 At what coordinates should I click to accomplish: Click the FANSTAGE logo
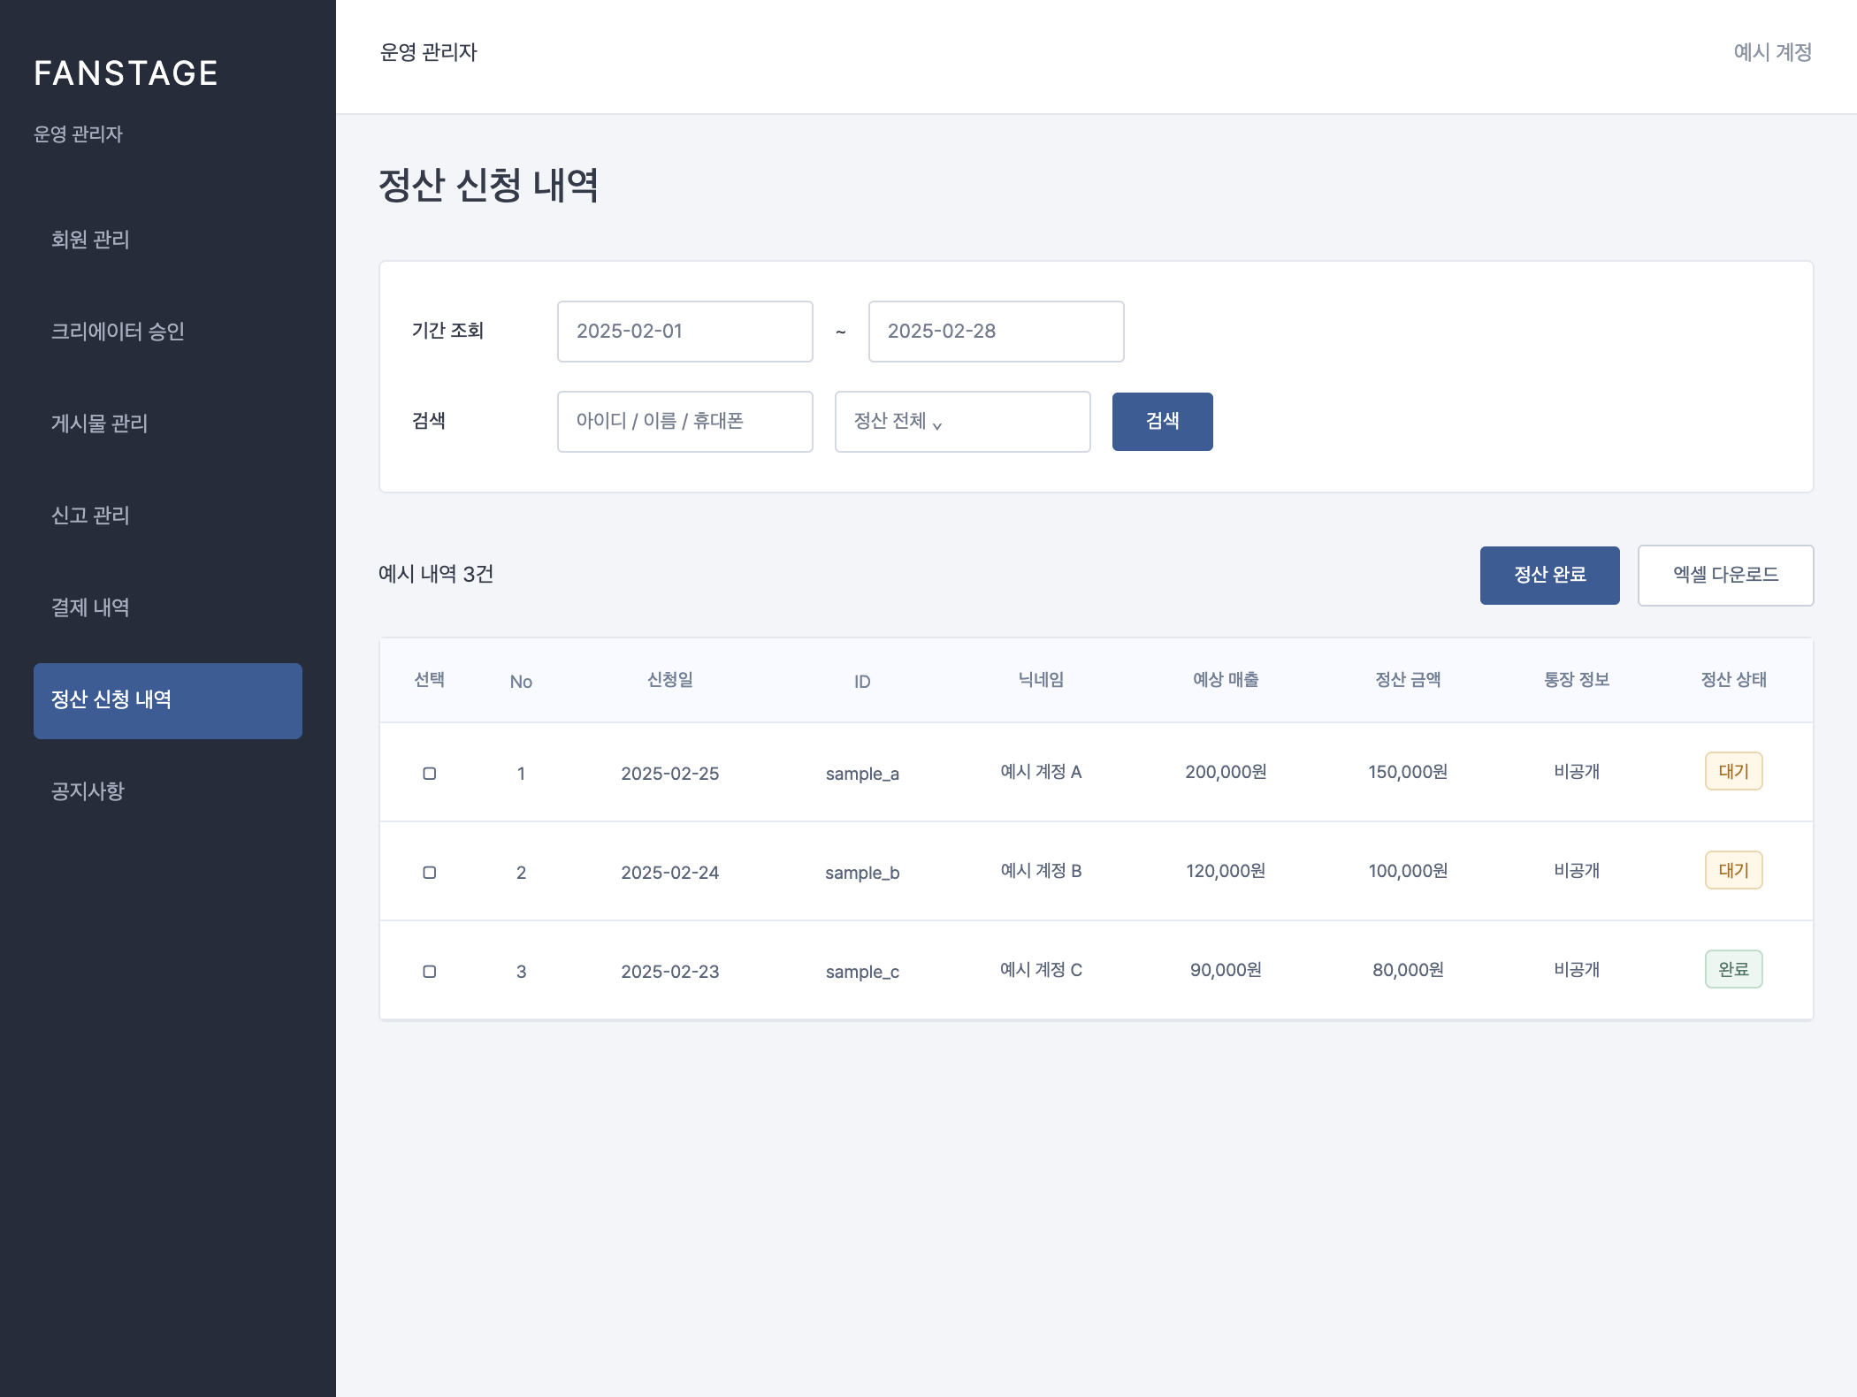pos(126,73)
